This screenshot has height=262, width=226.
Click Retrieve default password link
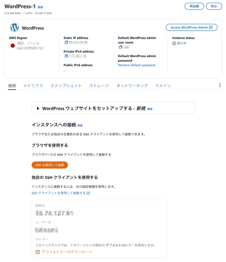point(136,65)
